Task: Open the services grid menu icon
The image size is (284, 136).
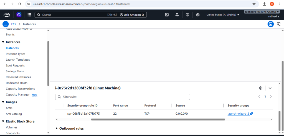Action: point(29,15)
